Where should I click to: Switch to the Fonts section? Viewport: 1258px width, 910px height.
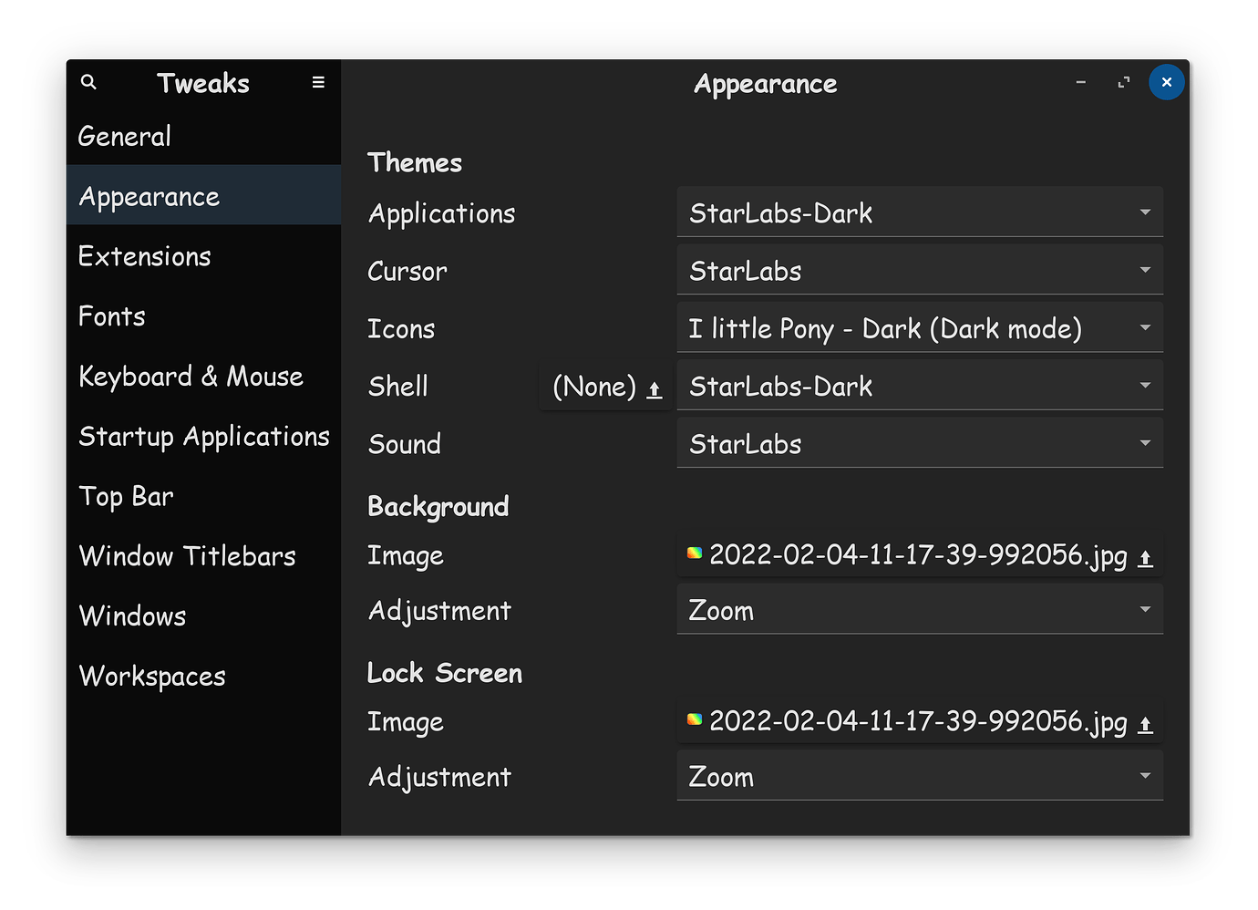tap(112, 315)
